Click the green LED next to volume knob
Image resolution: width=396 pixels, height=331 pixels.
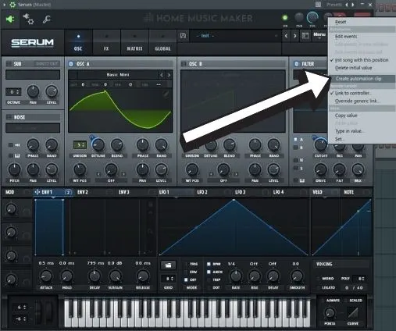pos(285,18)
